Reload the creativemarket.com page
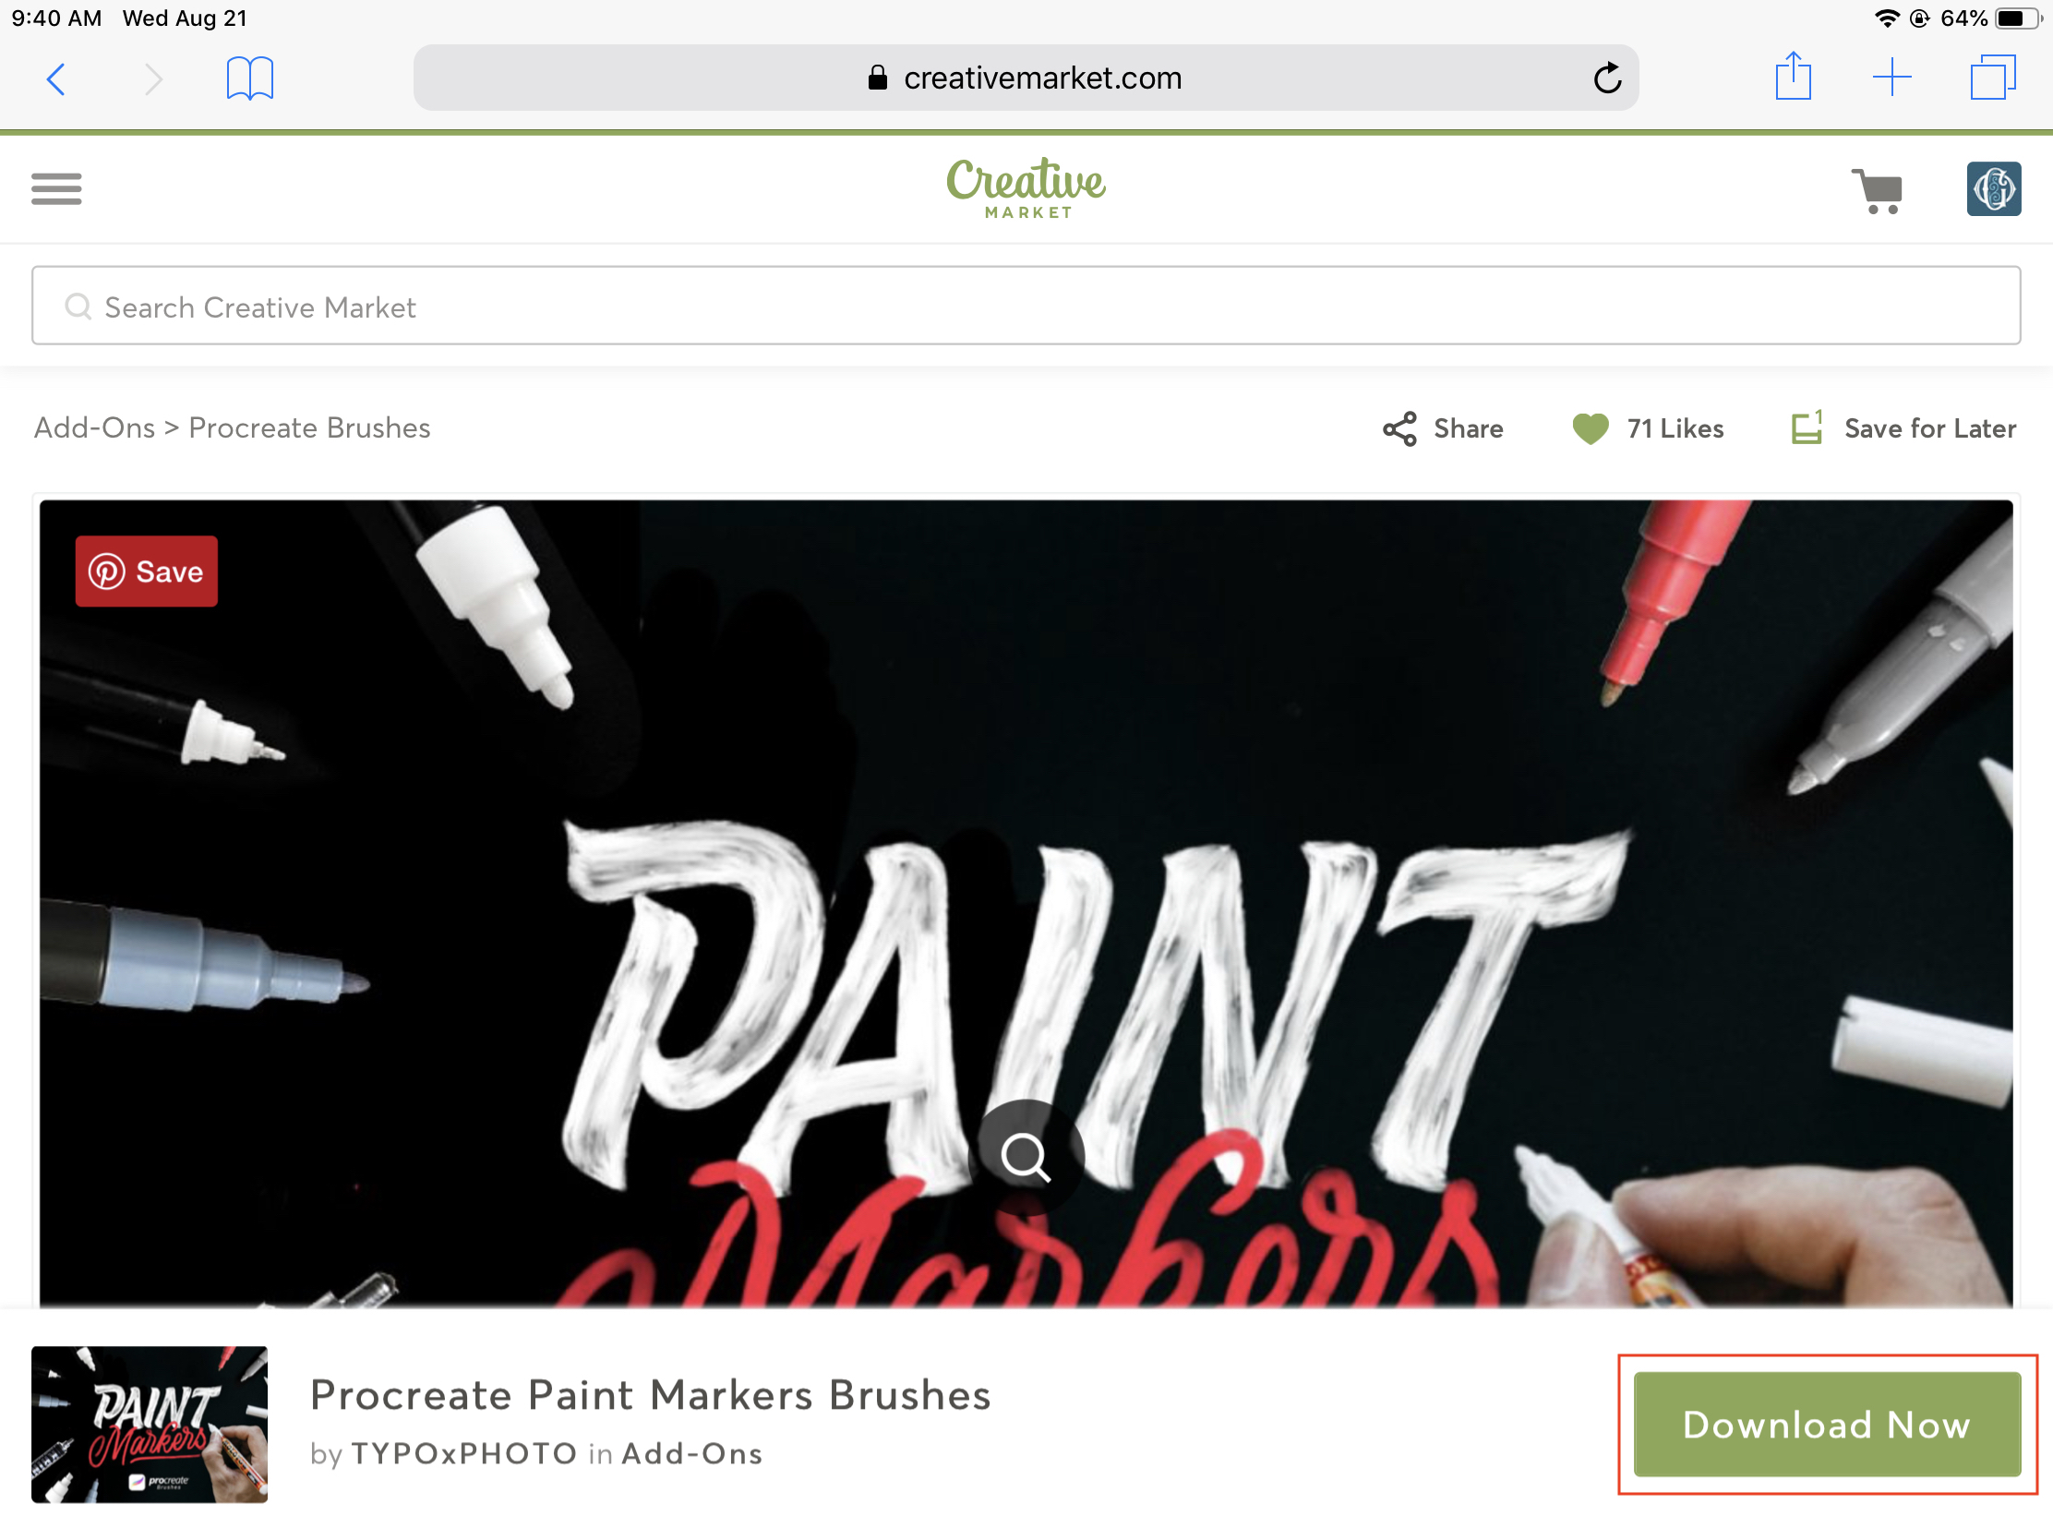The height and width of the screenshot is (1540, 2053). (1607, 78)
